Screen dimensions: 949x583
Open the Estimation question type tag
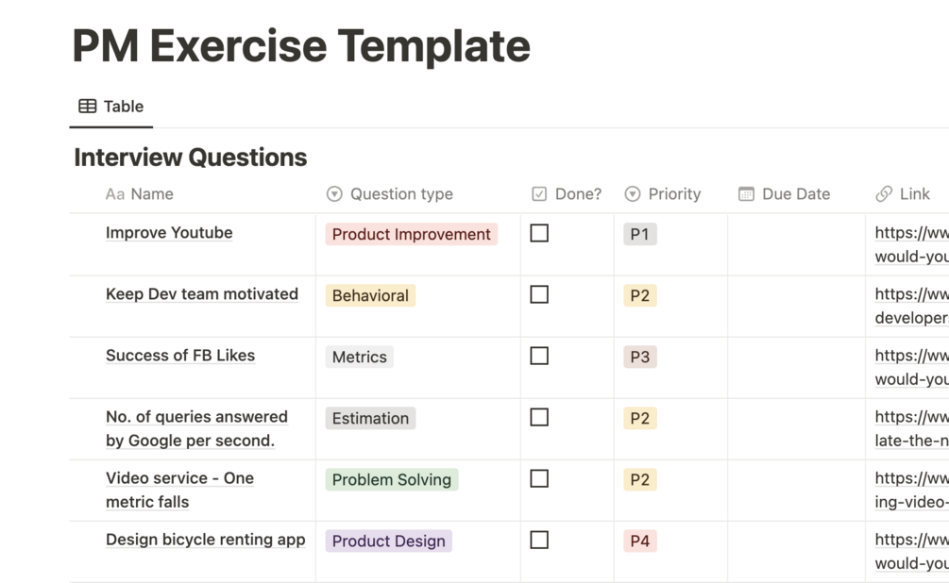[370, 418]
